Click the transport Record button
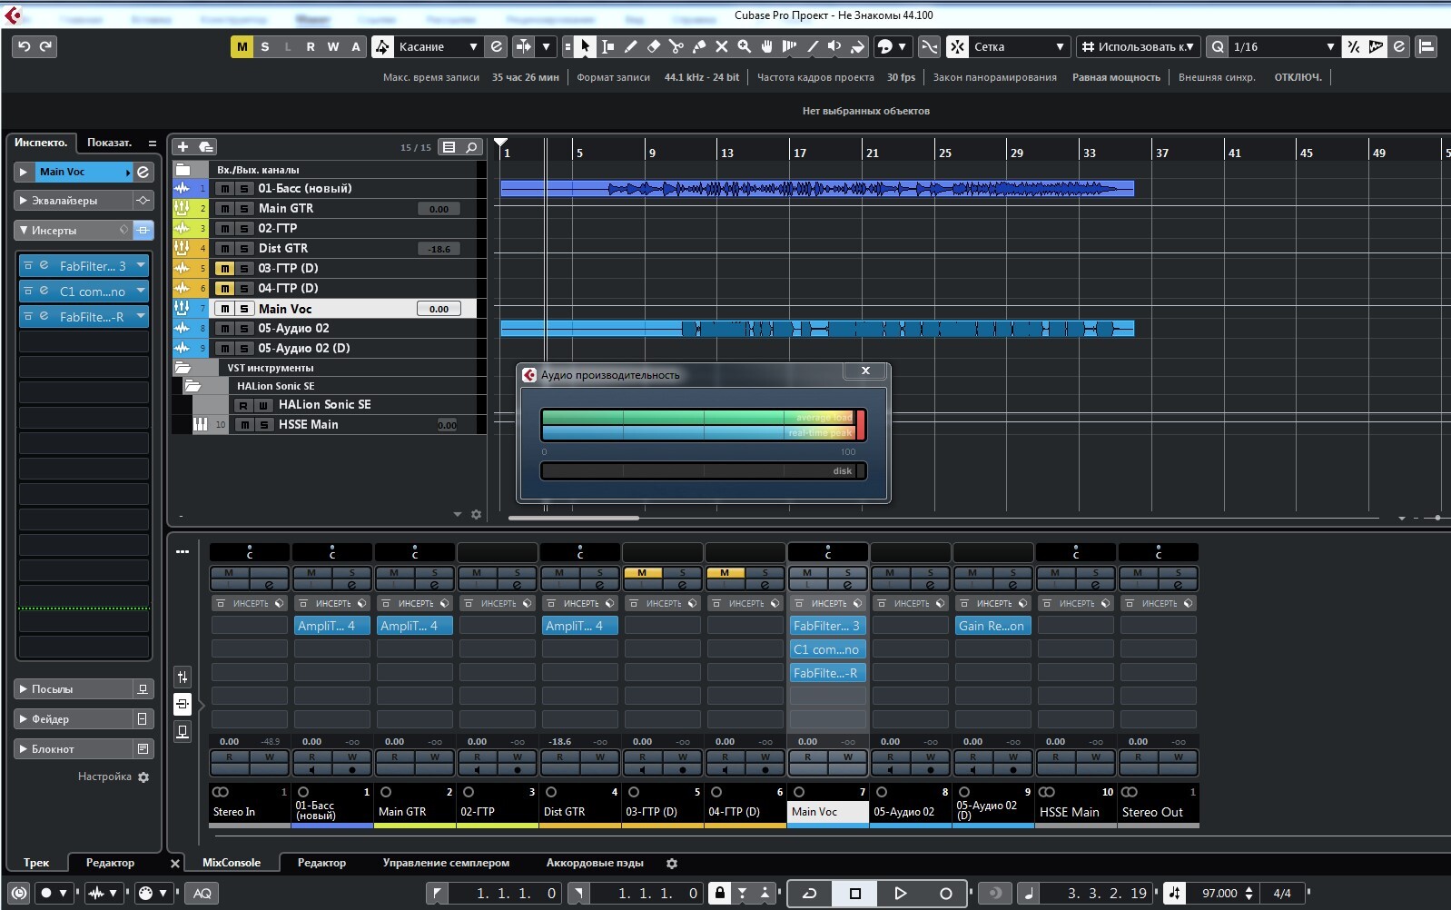This screenshot has width=1451, height=910. [x=945, y=894]
